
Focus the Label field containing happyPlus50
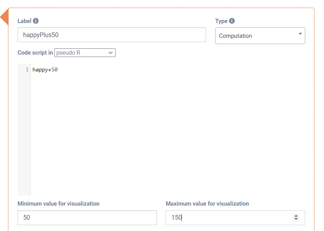[112, 35]
